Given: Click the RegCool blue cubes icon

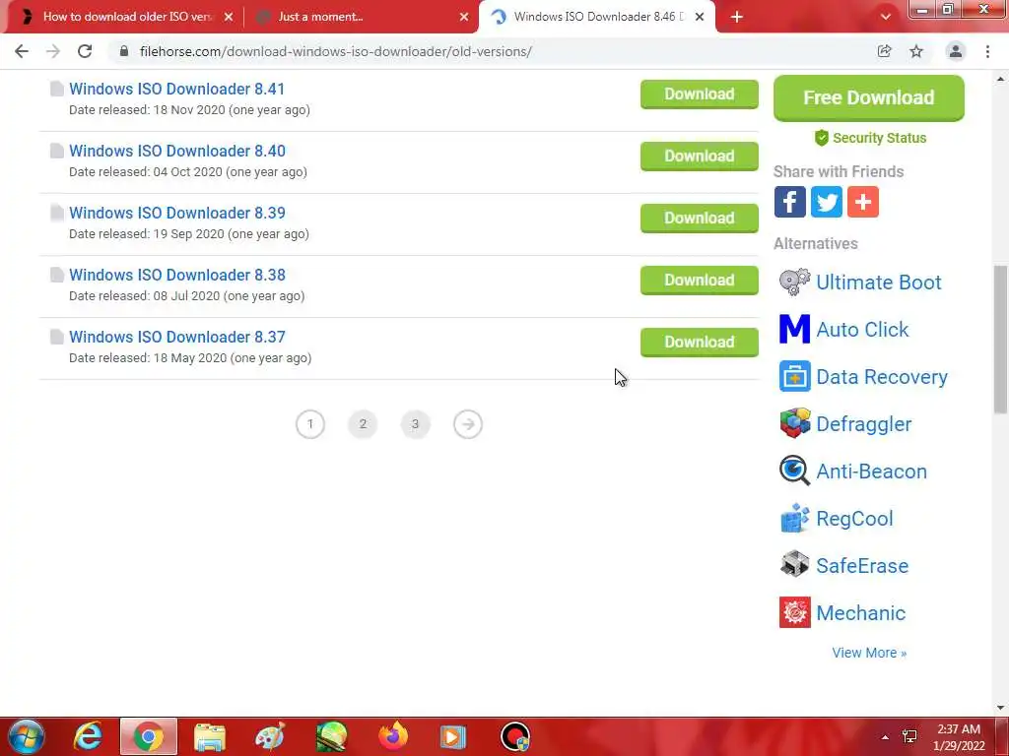Looking at the screenshot, I should pos(795,518).
